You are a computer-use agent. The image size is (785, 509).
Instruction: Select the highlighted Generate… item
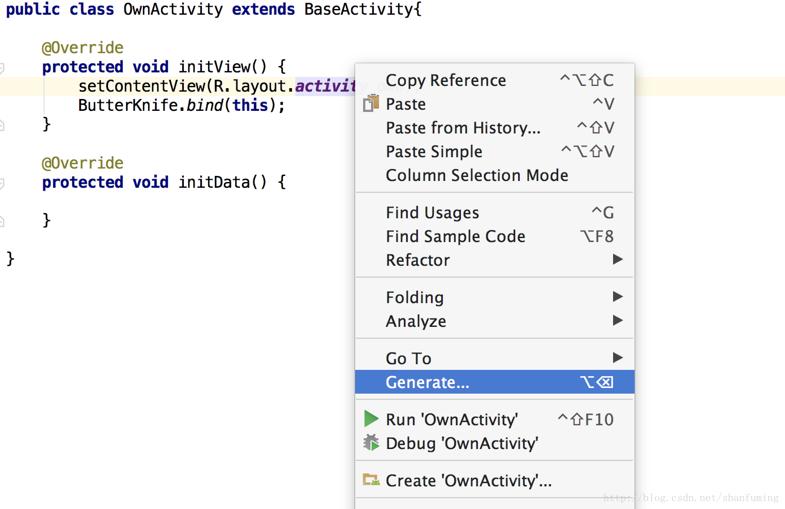coord(495,382)
